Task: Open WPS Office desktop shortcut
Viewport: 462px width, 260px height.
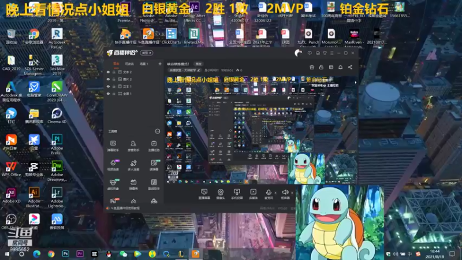Action: tap(11, 169)
